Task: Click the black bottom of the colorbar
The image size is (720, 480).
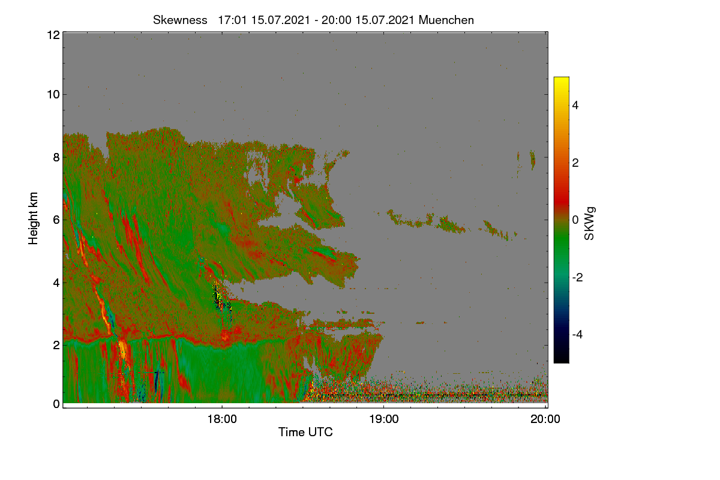Action: (x=561, y=357)
